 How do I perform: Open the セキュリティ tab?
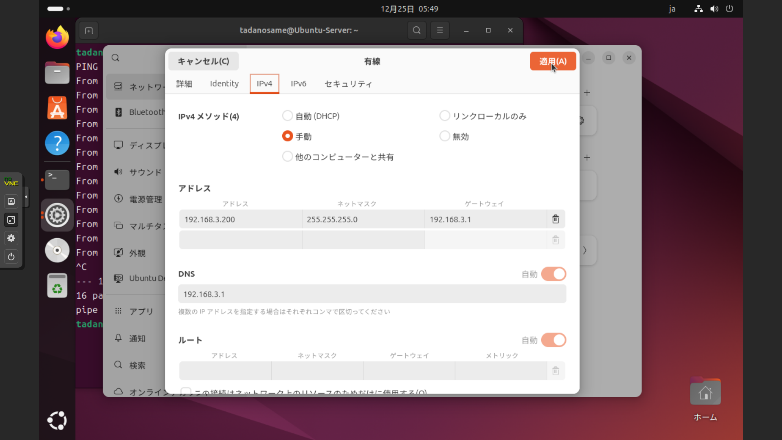pyautogui.click(x=348, y=84)
